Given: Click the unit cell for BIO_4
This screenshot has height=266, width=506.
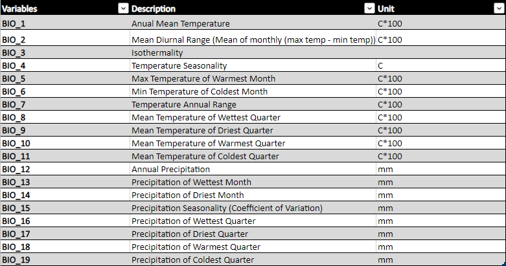Looking at the screenshot, I should coord(441,66).
